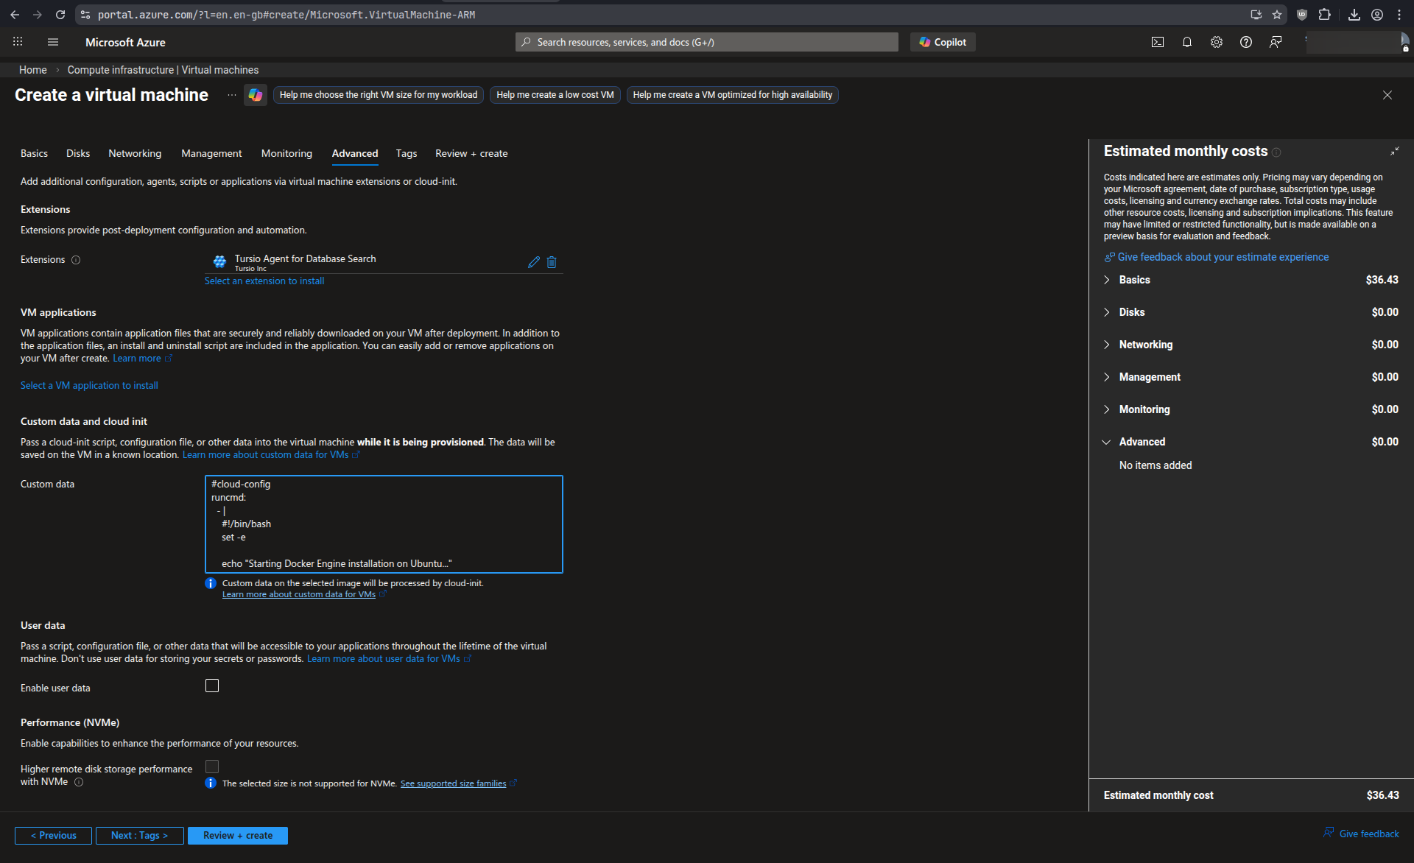Click the Copilot logo beside page title
This screenshot has height=863, width=1414.
256,95
